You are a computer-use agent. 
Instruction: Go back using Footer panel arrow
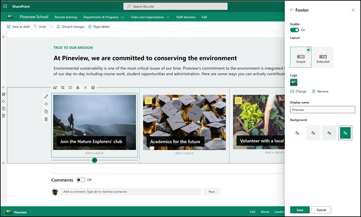pyautogui.click(x=291, y=10)
